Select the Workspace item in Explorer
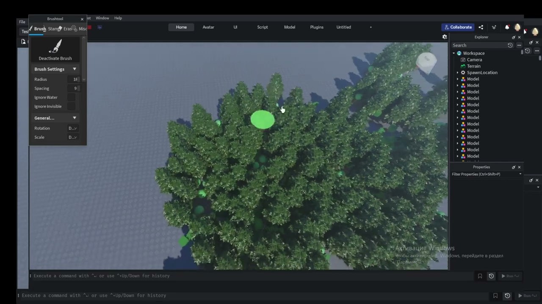The width and height of the screenshot is (542, 304). [x=473, y=53]
